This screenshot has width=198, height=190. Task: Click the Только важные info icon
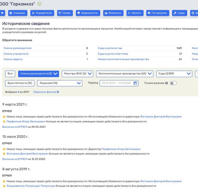click(x=167, y=83)
